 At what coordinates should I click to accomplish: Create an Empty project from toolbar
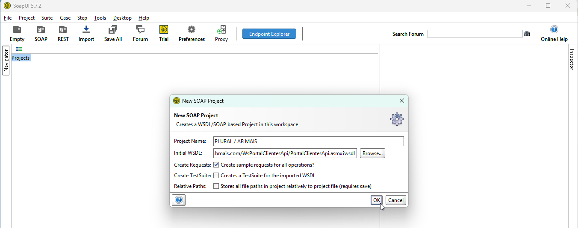17,29
